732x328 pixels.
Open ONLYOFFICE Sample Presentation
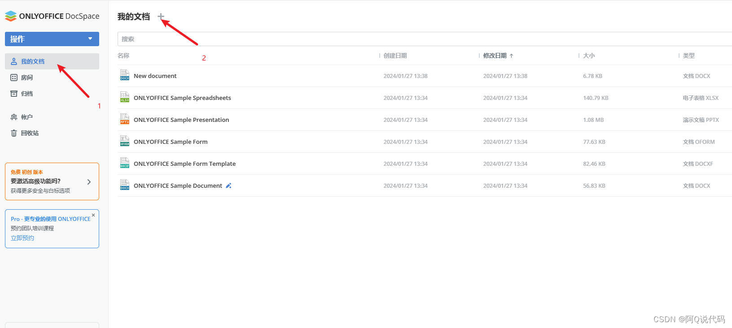(181, 120)
